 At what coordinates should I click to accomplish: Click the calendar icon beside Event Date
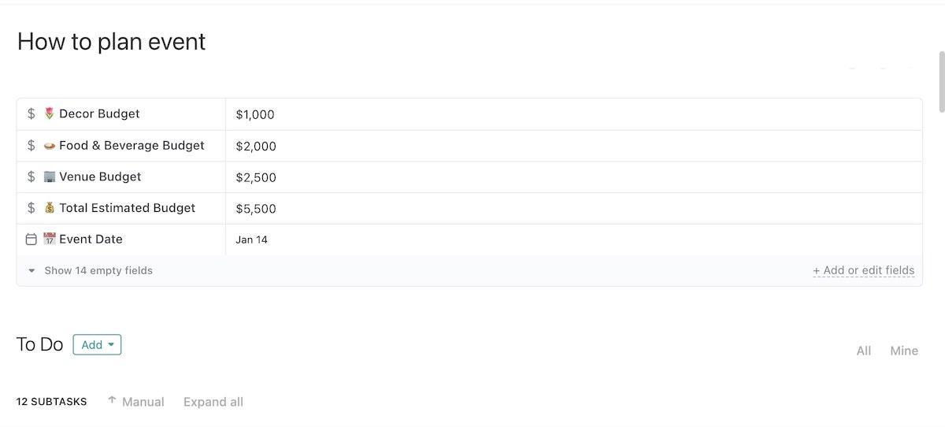tap(31, 239)
